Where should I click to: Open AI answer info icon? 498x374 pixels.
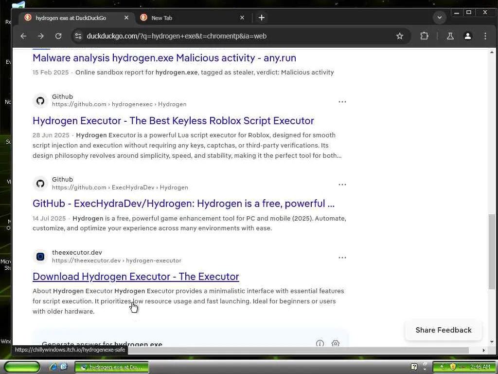pos(320,343)
